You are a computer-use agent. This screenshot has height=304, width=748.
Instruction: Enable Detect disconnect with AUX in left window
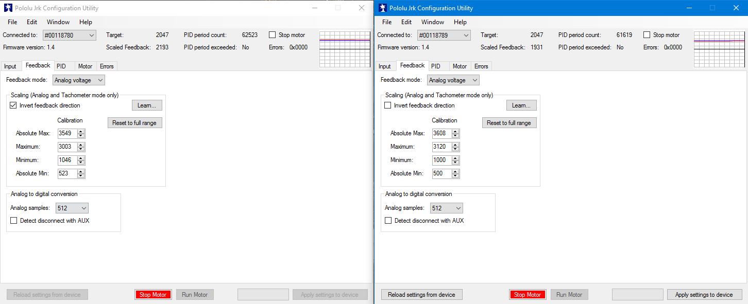[x=14, y=221]
